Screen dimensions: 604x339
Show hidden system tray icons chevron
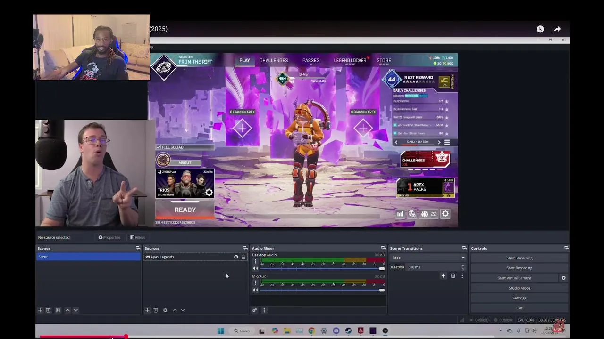501,331
